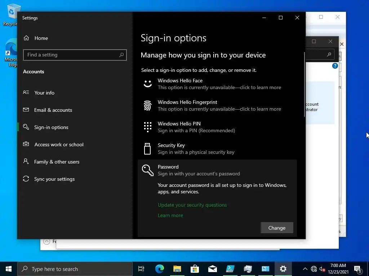This screenshot has height=276, width=369.
Task: Expand Windows Hello PIN option
Action: pos(217,127)
